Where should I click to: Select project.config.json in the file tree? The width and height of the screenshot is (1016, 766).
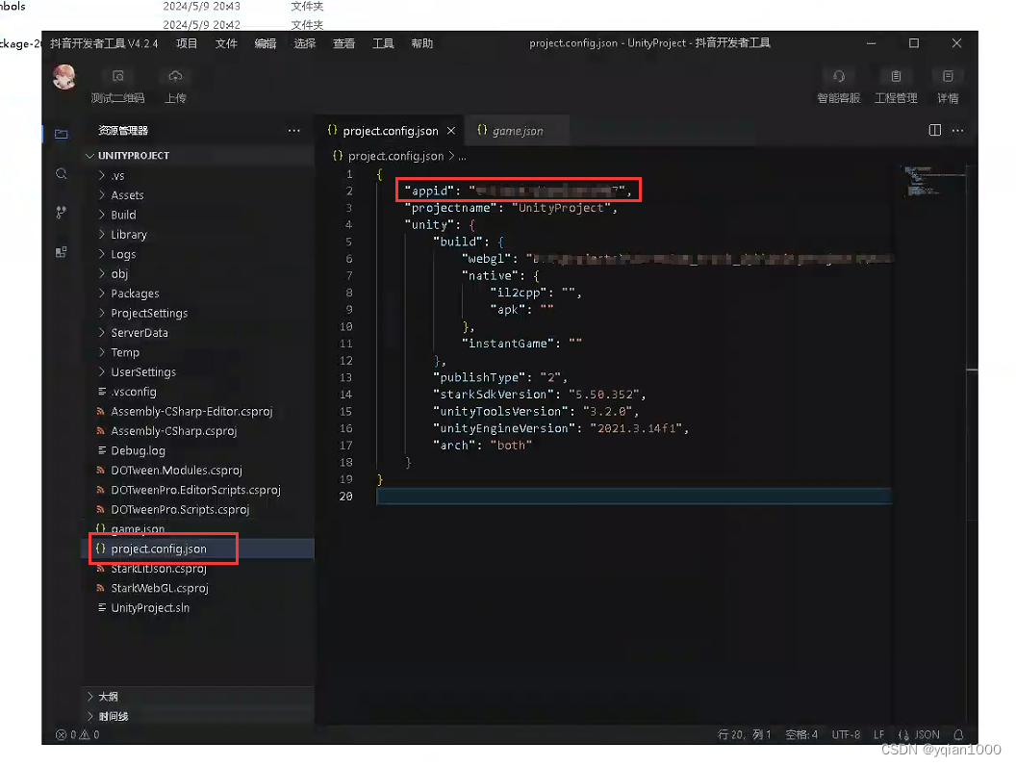click(x=197, y=549)
